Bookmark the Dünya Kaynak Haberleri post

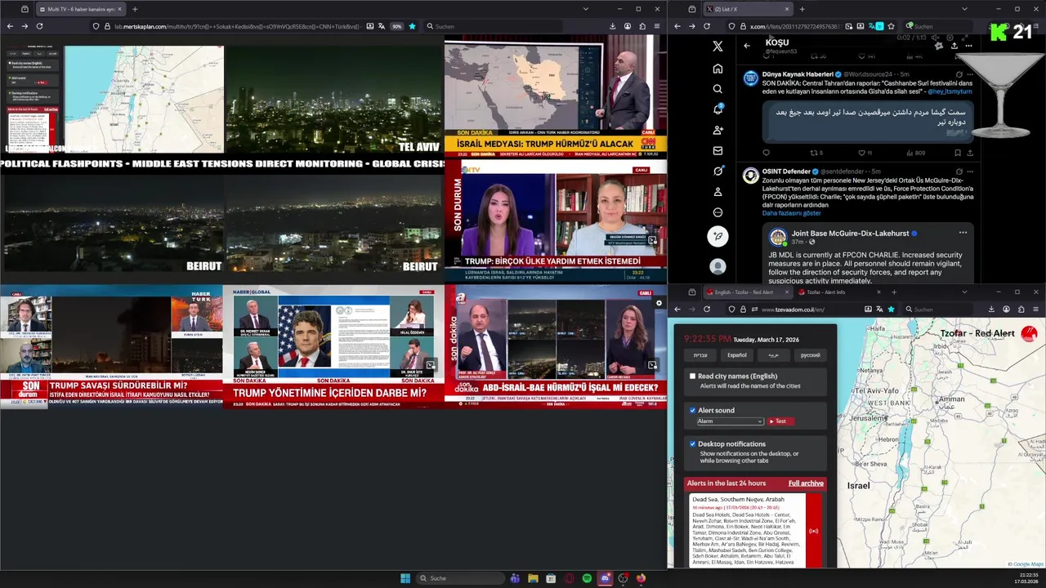[958, 153]
